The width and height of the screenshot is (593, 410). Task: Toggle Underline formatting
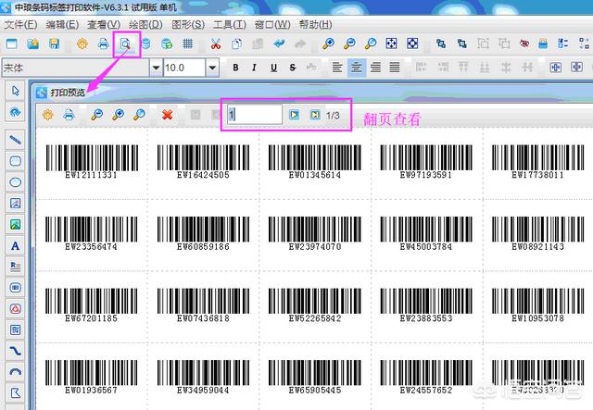click(274, 68)
